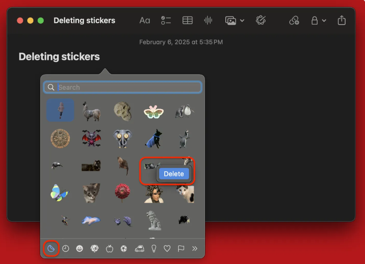
Task: Select the Objects lightbulb category
Action: click(x=154, y=248)
